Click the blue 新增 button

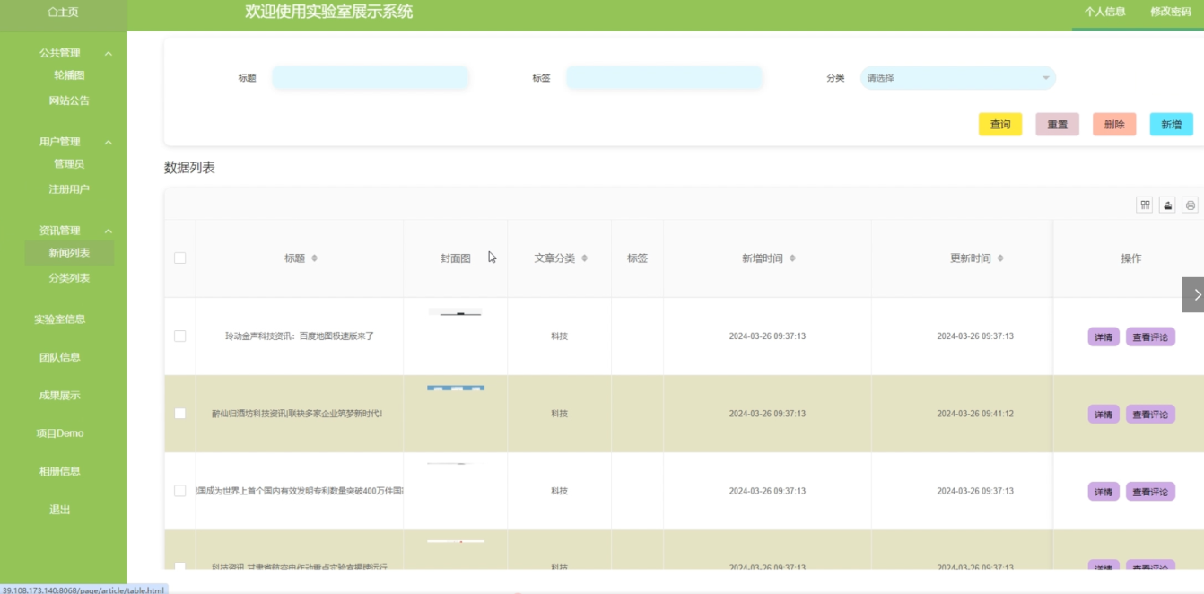point(1172,125)
